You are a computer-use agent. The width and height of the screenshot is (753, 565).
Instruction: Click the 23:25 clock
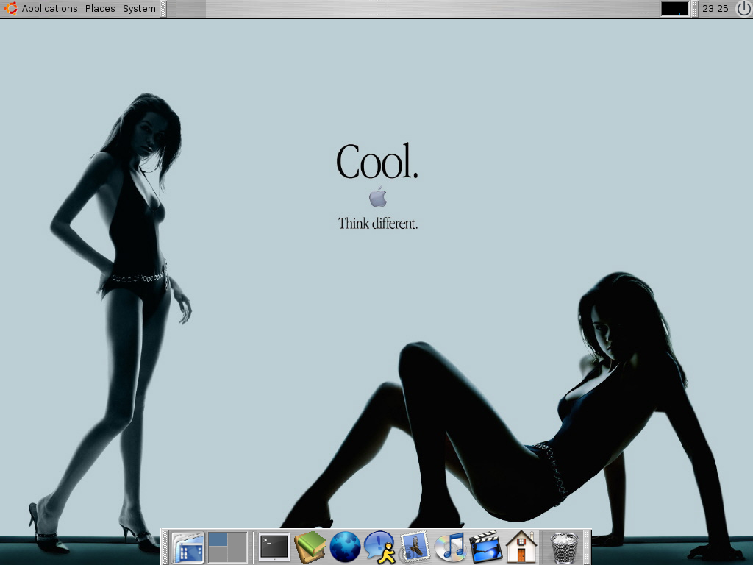[715, 9]
